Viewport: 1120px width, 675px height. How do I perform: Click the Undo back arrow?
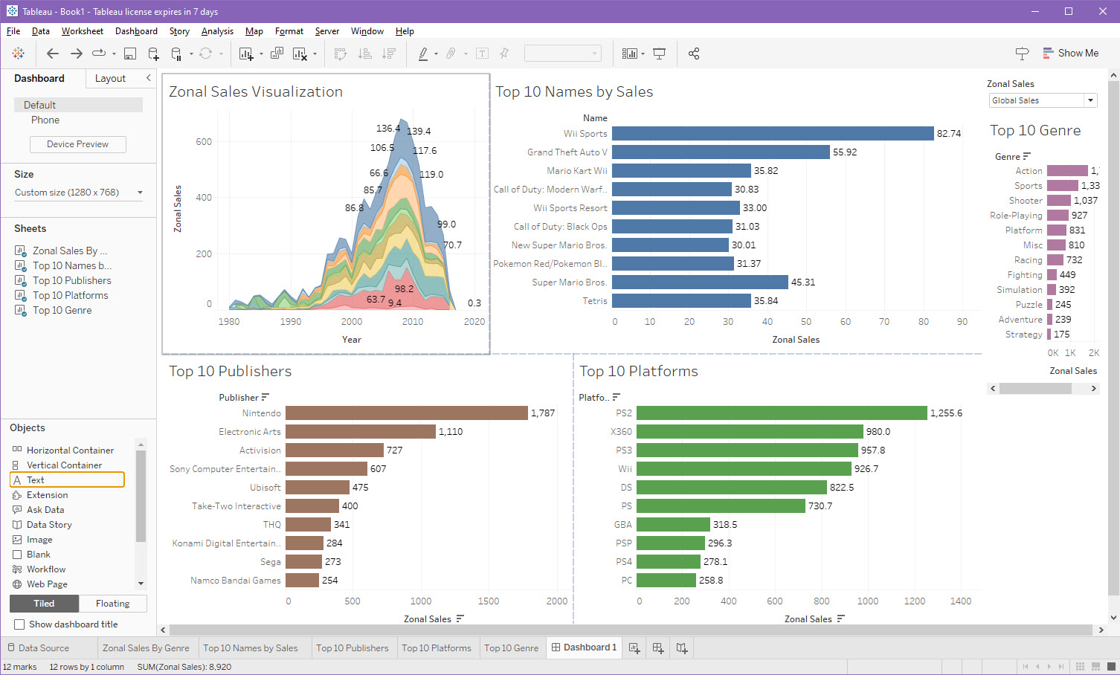pos(52,54)
